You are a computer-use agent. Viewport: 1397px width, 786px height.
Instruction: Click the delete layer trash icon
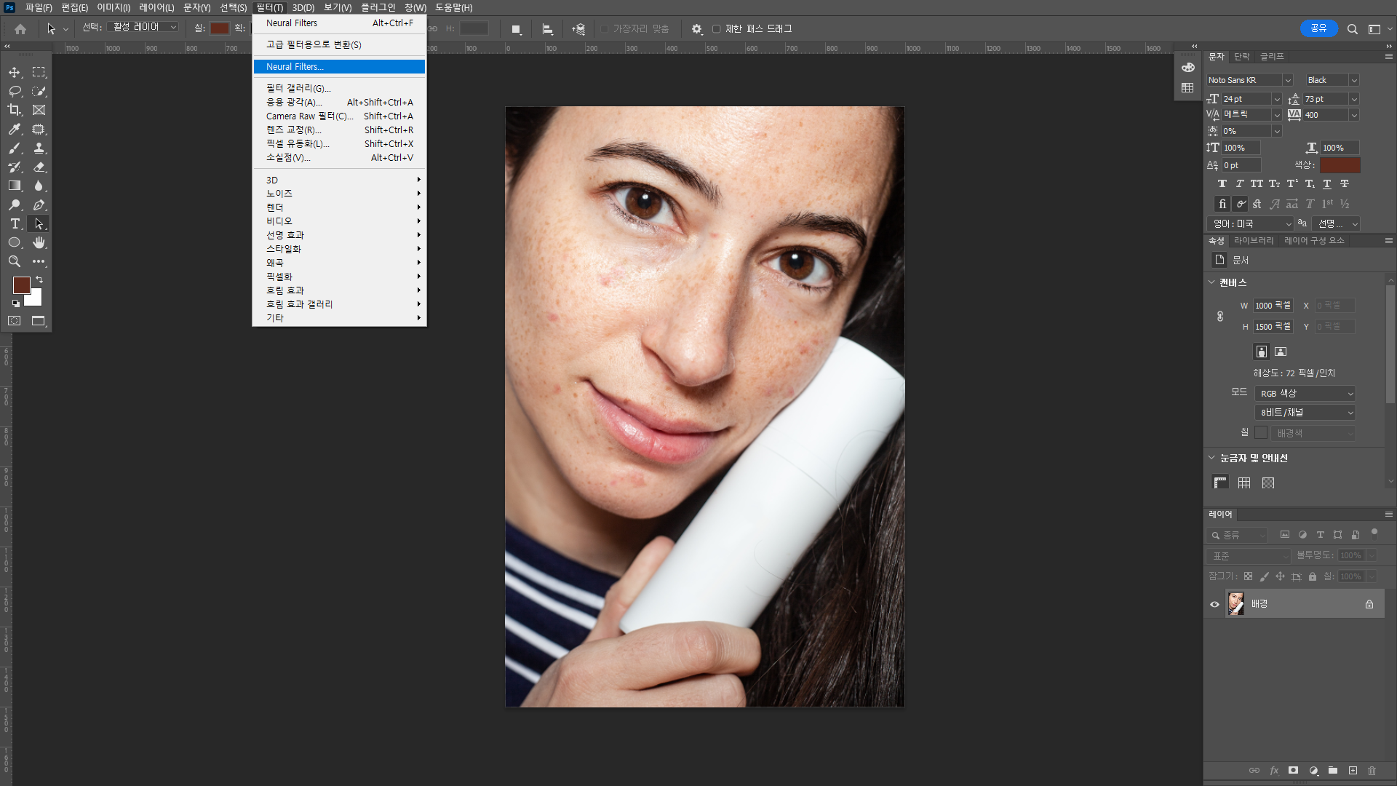[x=1372, y=770]
